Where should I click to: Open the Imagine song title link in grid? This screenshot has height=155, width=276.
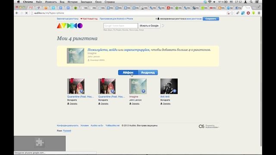coord(134,96)
